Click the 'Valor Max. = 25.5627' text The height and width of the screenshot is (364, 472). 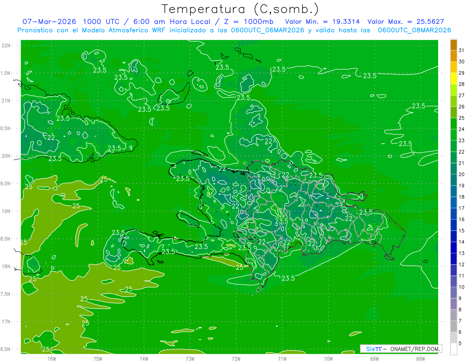tap(406, 22)
